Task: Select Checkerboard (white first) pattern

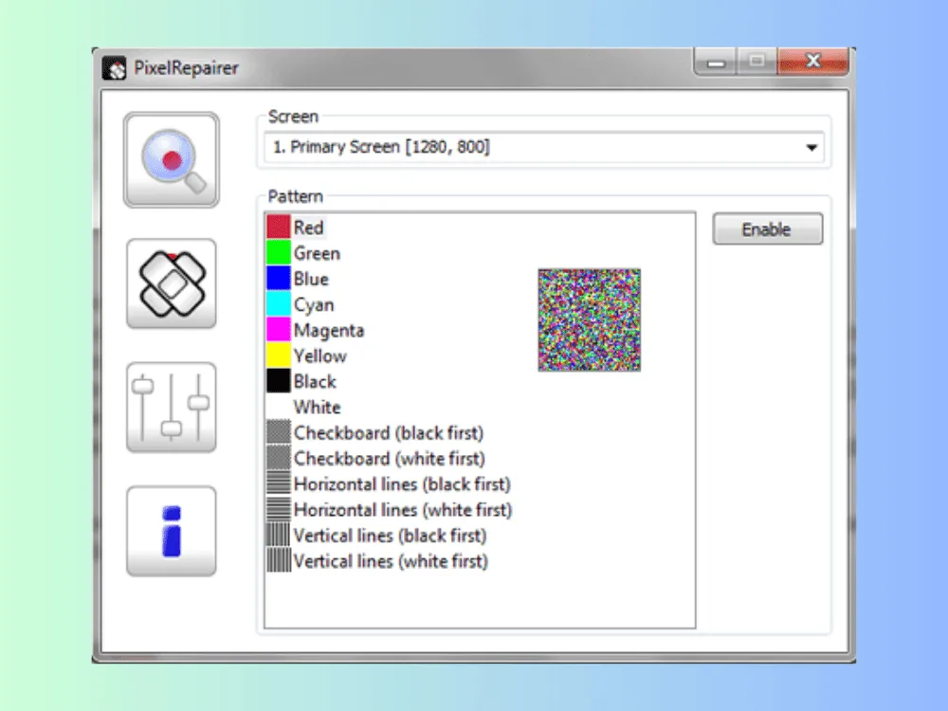Action: pos(389,459)
